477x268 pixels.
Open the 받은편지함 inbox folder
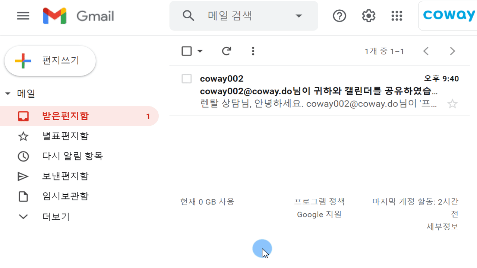(79, 116)
